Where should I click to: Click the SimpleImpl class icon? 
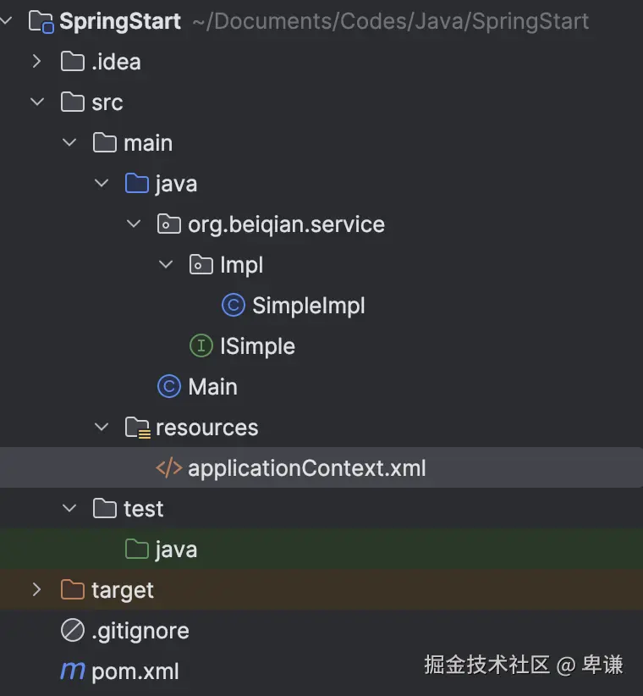click(x=234, y=306)
